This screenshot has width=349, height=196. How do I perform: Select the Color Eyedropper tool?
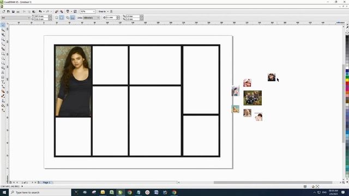[3, 96]
